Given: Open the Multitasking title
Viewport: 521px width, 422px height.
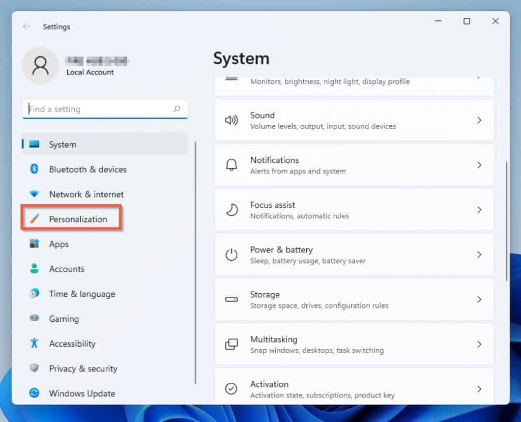Looking at the screenshot, I should pos(274,339).
